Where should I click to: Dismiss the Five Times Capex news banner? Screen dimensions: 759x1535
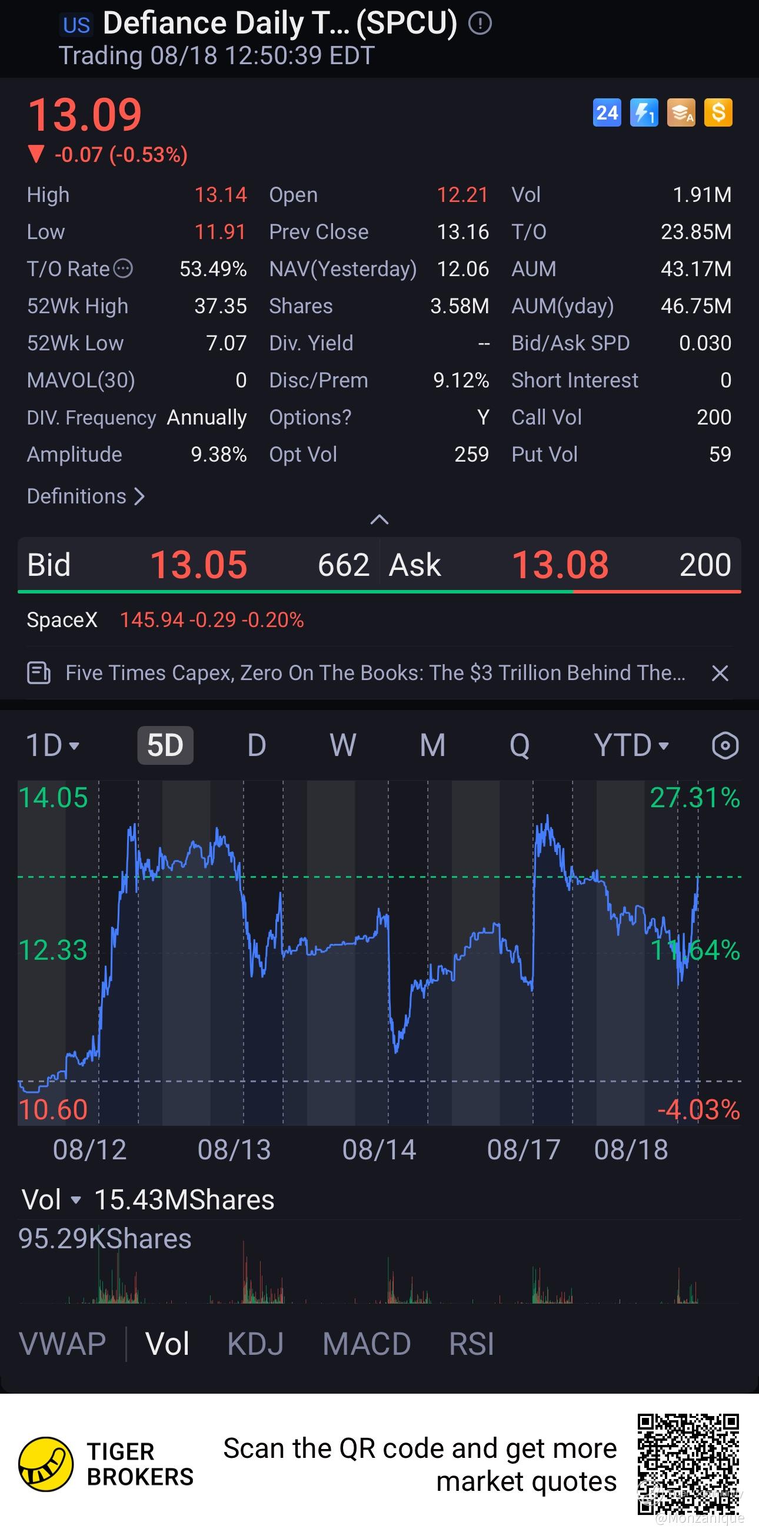(x=720, y=674)
